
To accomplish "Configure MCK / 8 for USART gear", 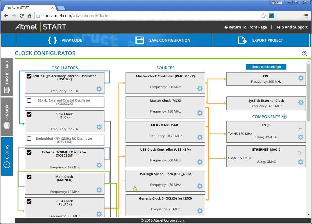I will [x=200, y=138].
